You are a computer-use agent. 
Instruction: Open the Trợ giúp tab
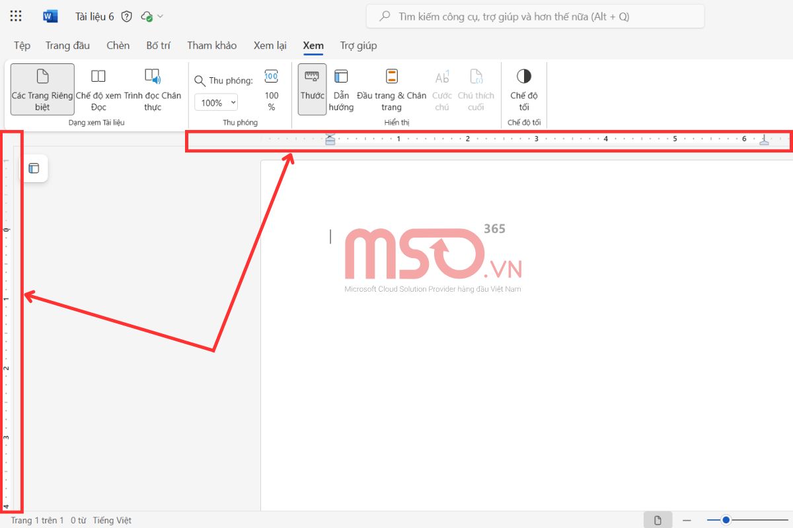coord(359,46)
